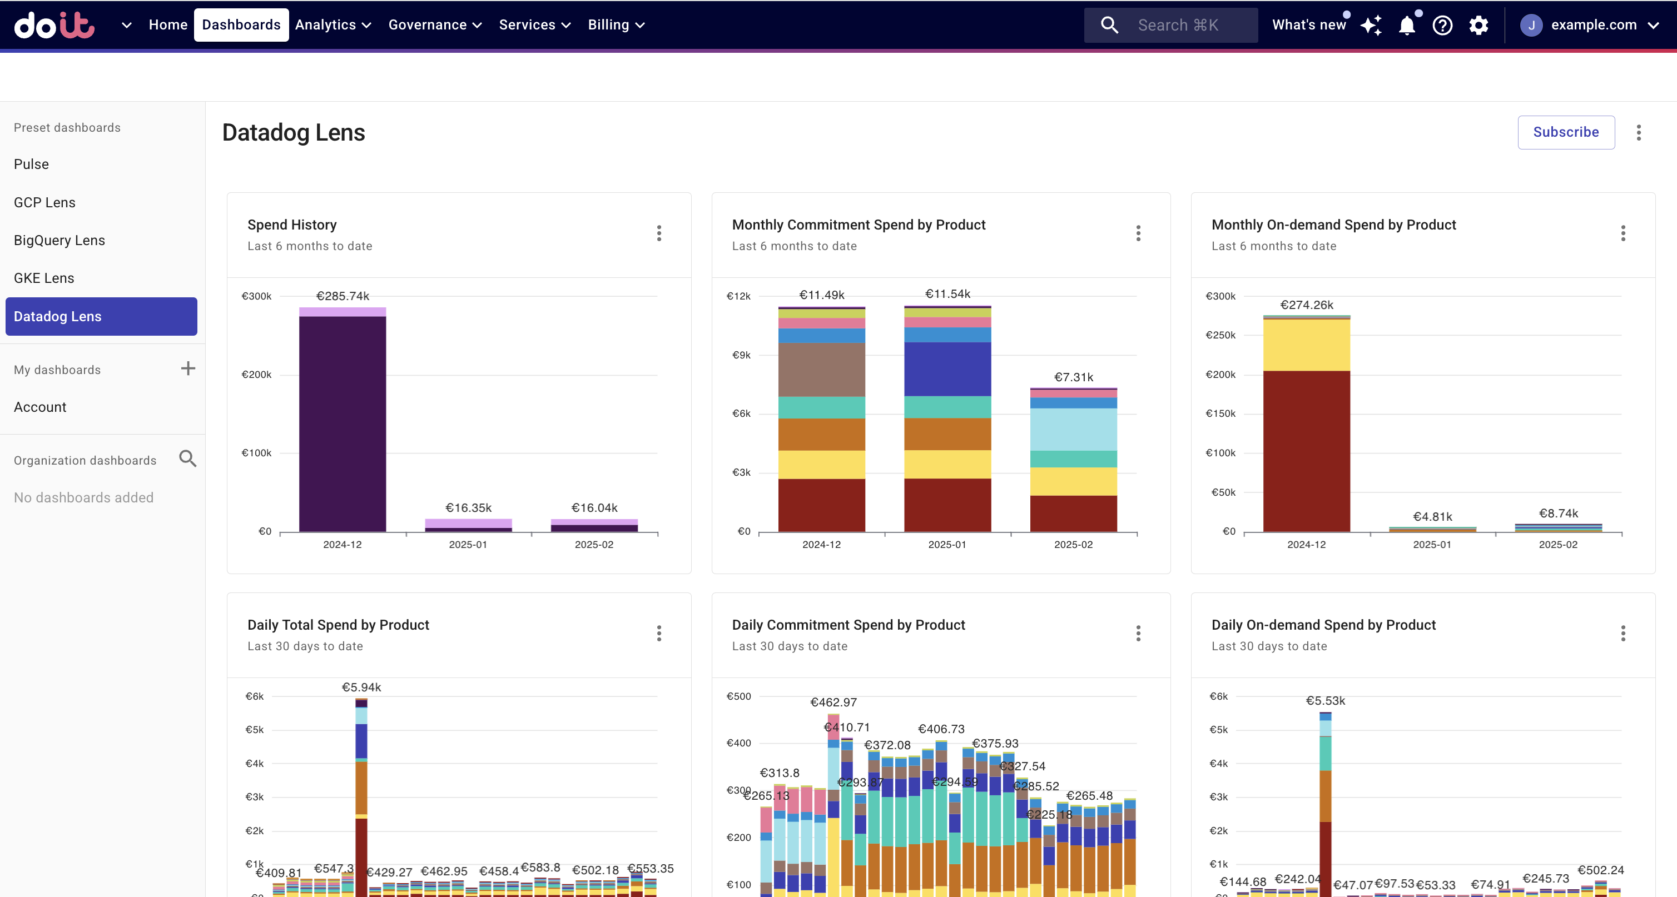Add a new dashboard with plus icon
Screen dimensions: 1677x897
pos(187,369)
